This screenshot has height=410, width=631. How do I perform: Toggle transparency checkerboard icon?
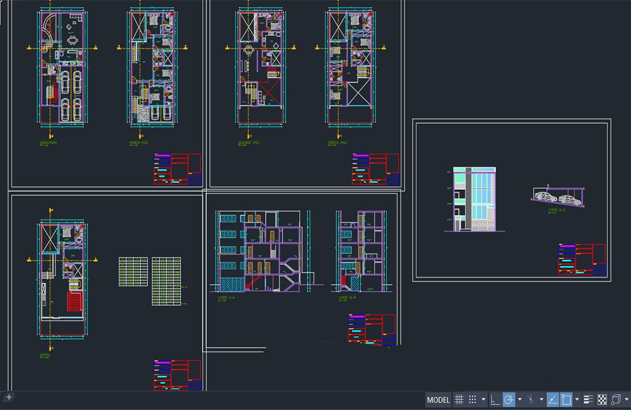[x=602, y=399]
